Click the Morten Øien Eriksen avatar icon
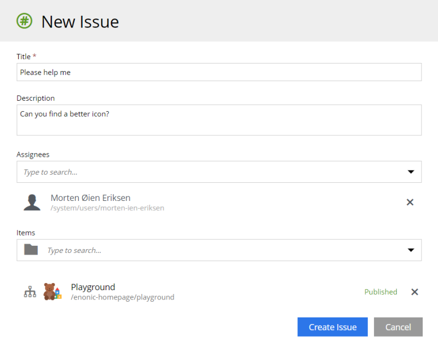Image resolution: width=438 pixels, height=346 pixels. pos(32,202)
